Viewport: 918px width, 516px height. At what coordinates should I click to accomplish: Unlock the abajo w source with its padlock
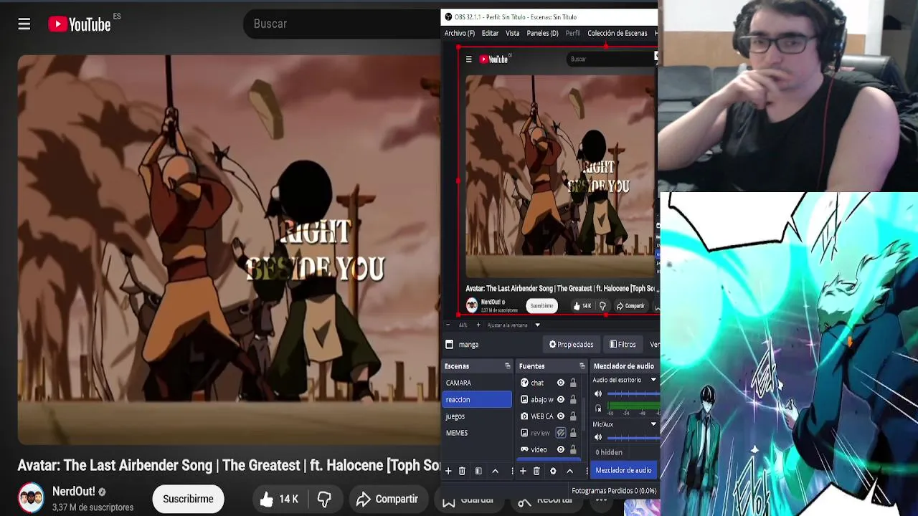[x=573, y=399]
